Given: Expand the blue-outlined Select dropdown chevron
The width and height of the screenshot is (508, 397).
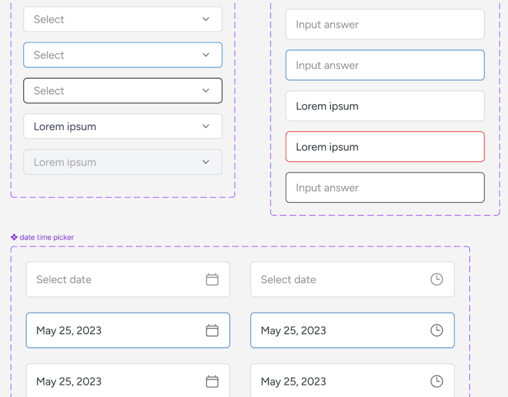Looking at the screenshot, I should pyautogui.click(x=206, y=55).
